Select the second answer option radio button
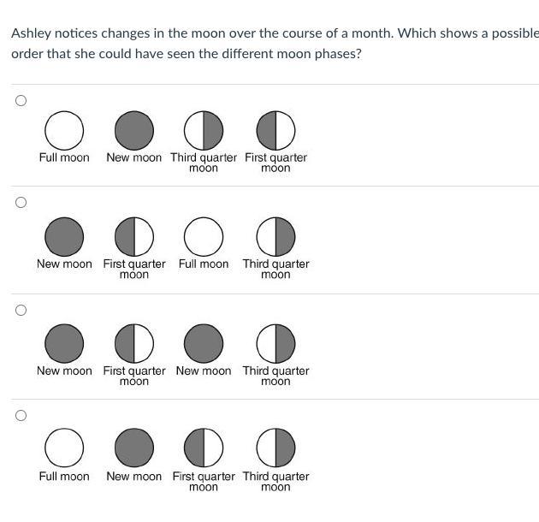Image resolution: width=539 pixels, height=522 pixels. (21, 202)
